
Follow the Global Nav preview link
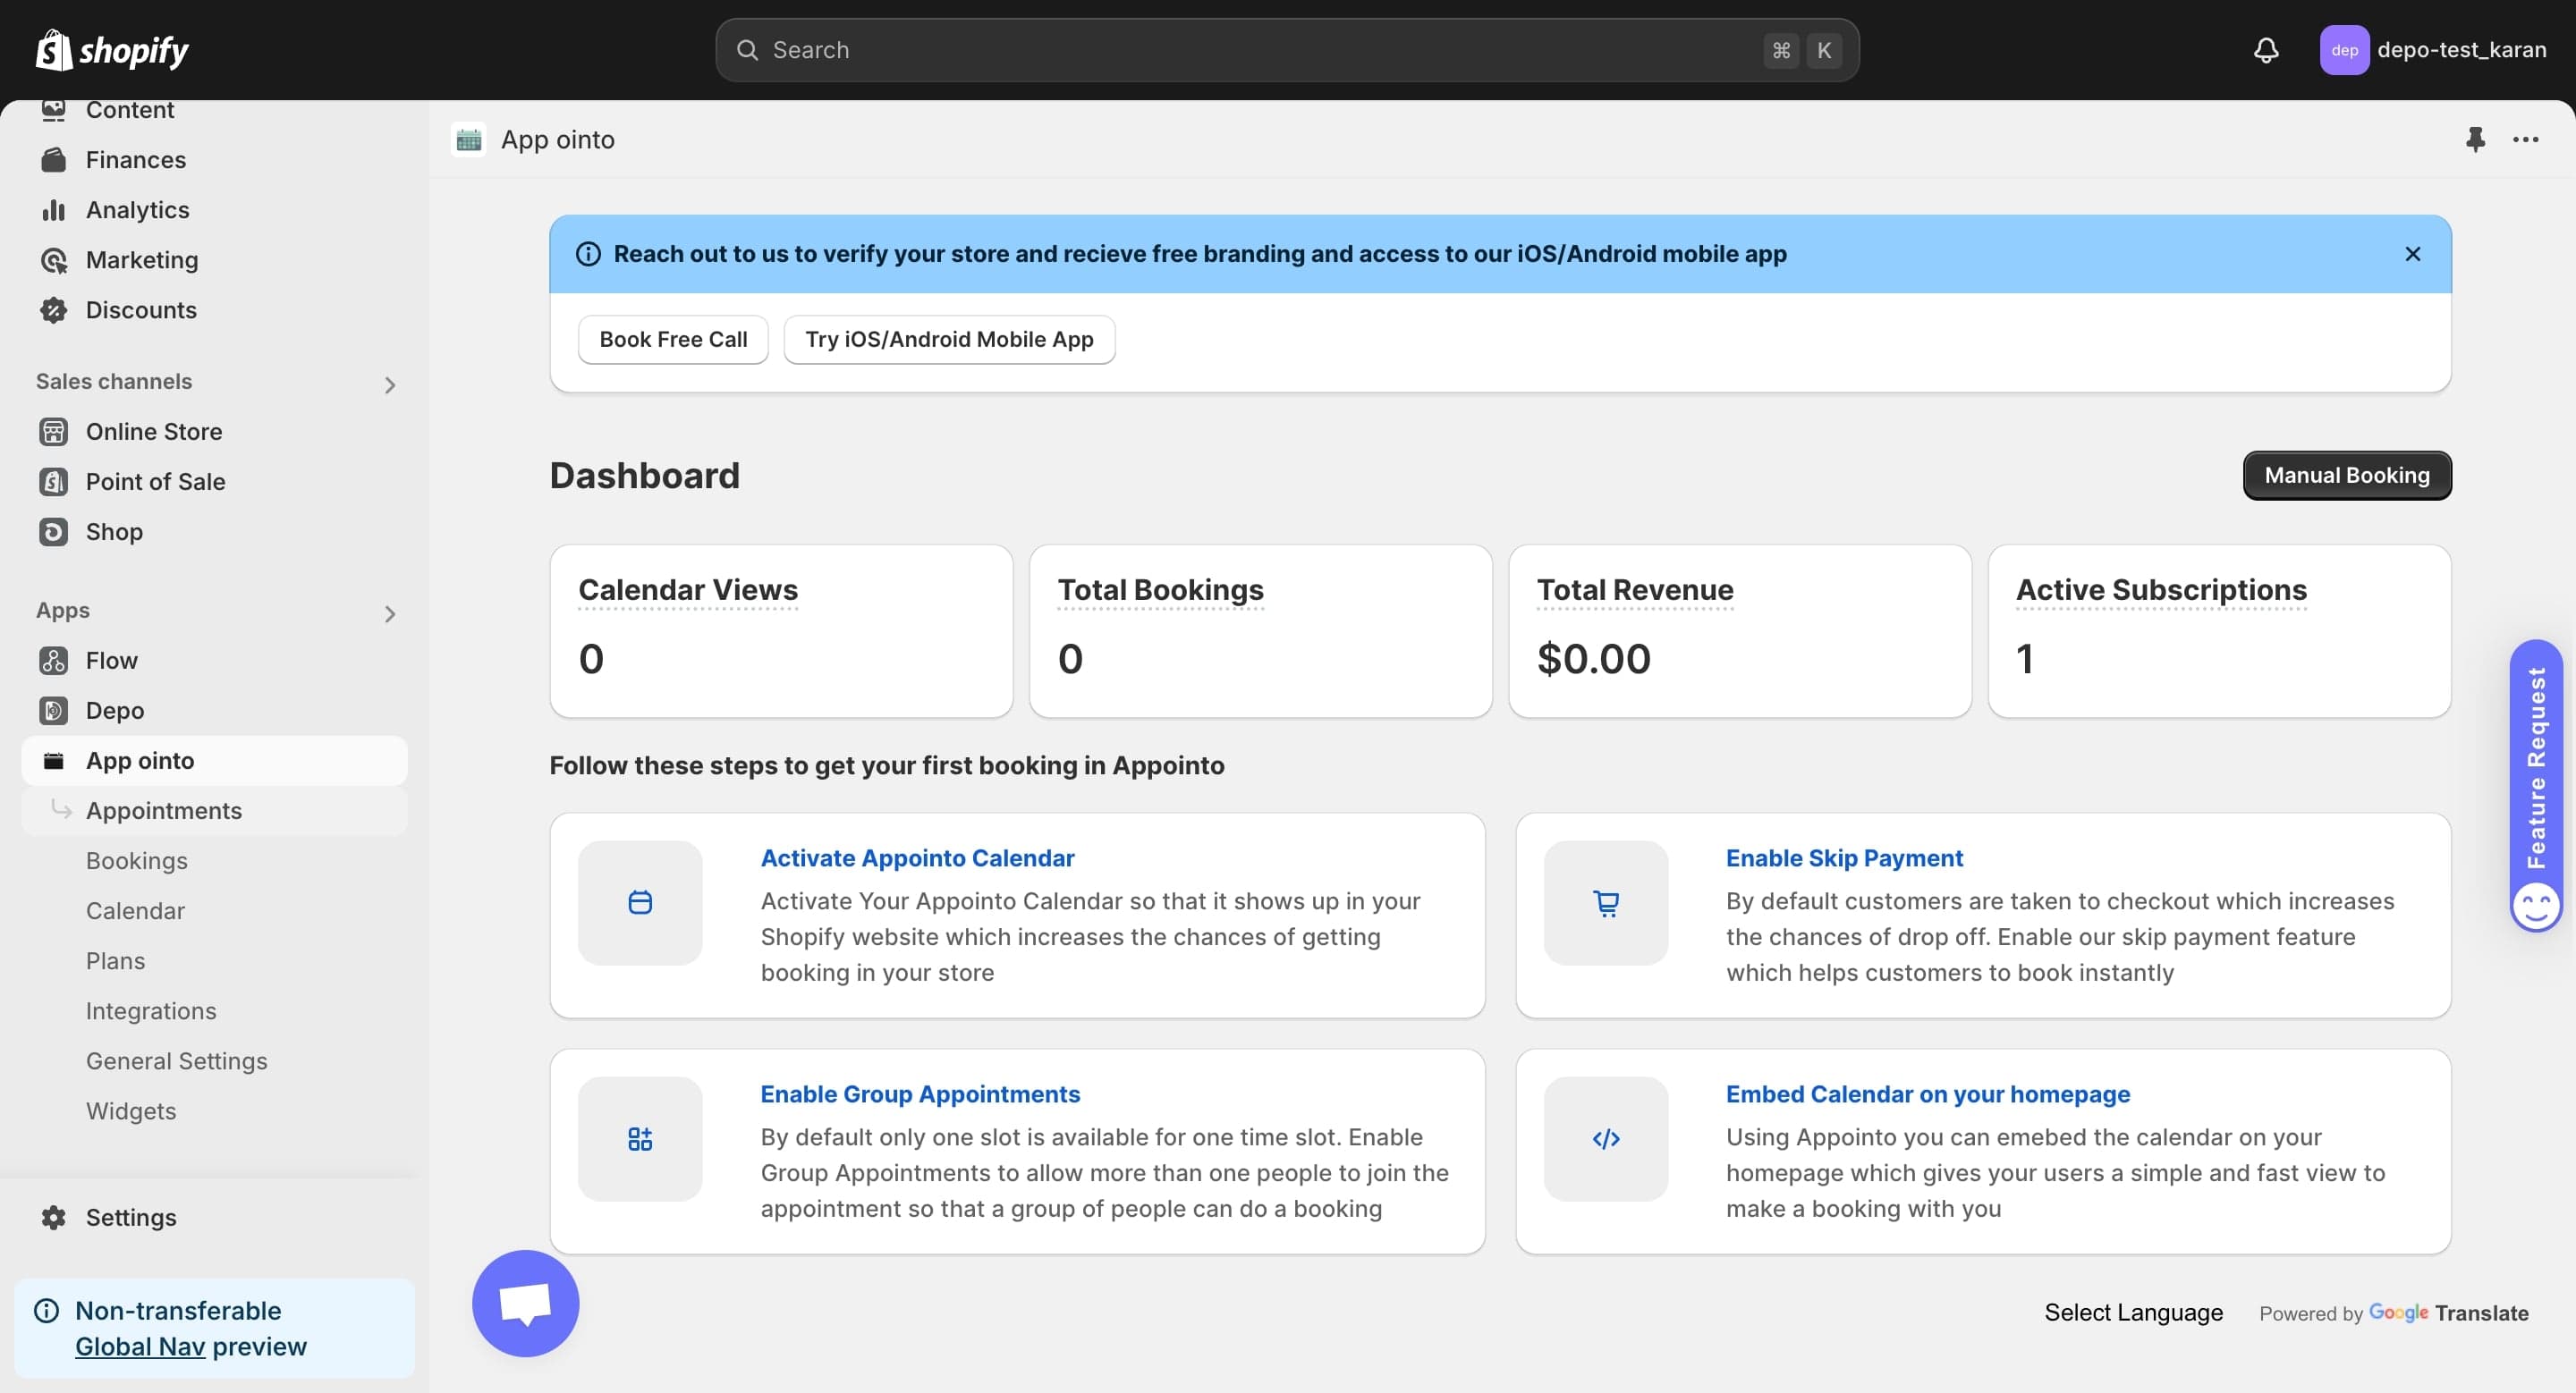pyautogui.click(x=140, y=1346)
